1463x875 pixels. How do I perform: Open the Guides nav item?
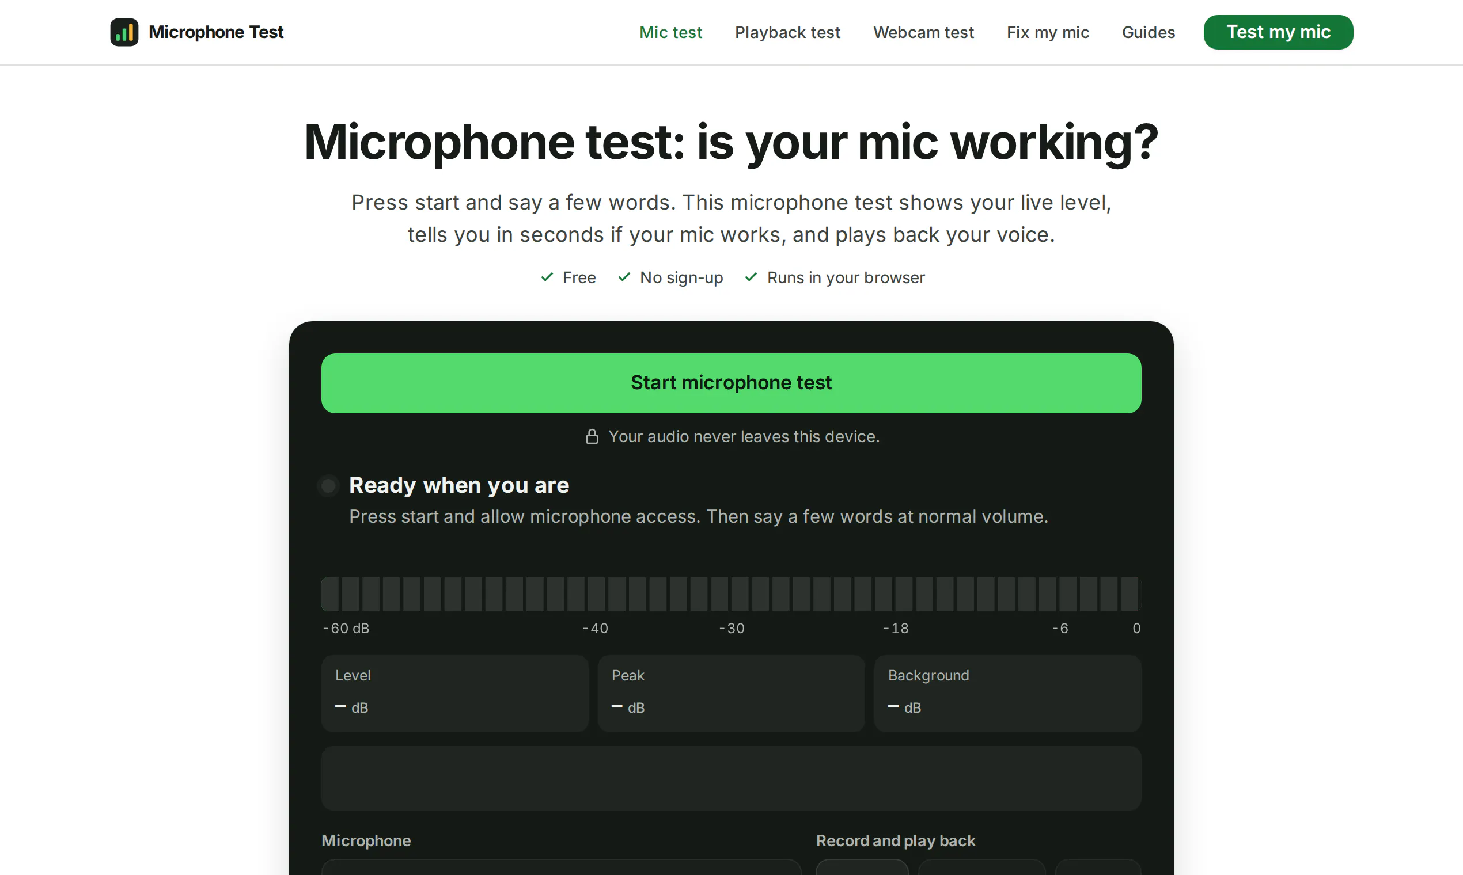[x=1148, y=32]
